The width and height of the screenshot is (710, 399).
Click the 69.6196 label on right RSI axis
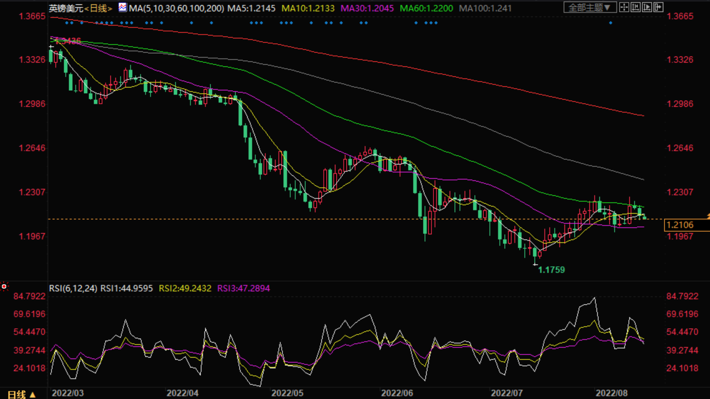682,314
